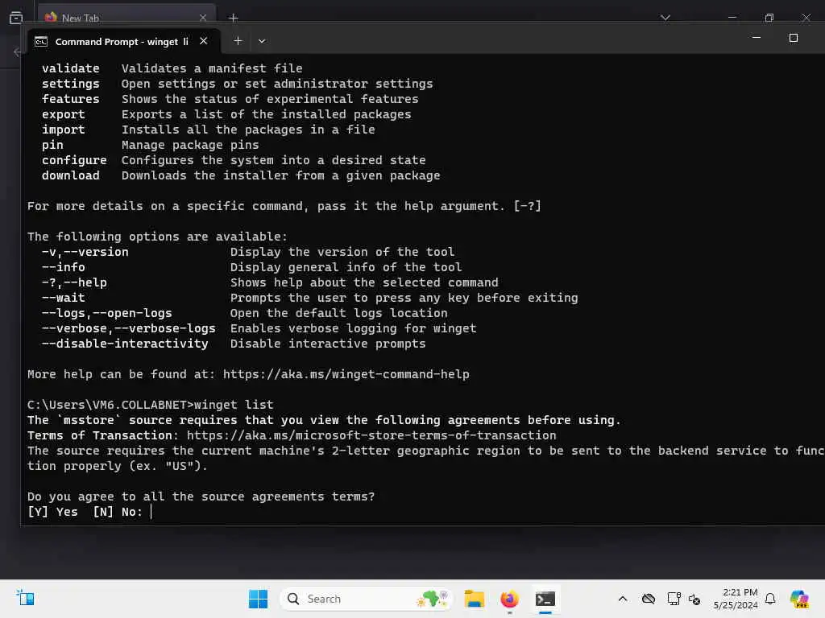Screen dimensions: 825x618
Task: Open the microsoft-store-terms-of-transaction link
Action: point(371,435)
